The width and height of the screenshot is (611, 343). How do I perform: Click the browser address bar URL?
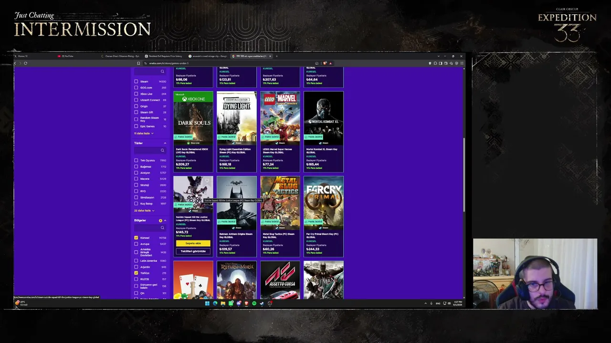point(169,63)
